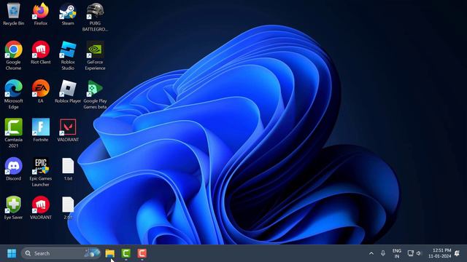Select the VALORANT shortcut beside Fortnite
This screenshot has width=467, height=262.
68,130
